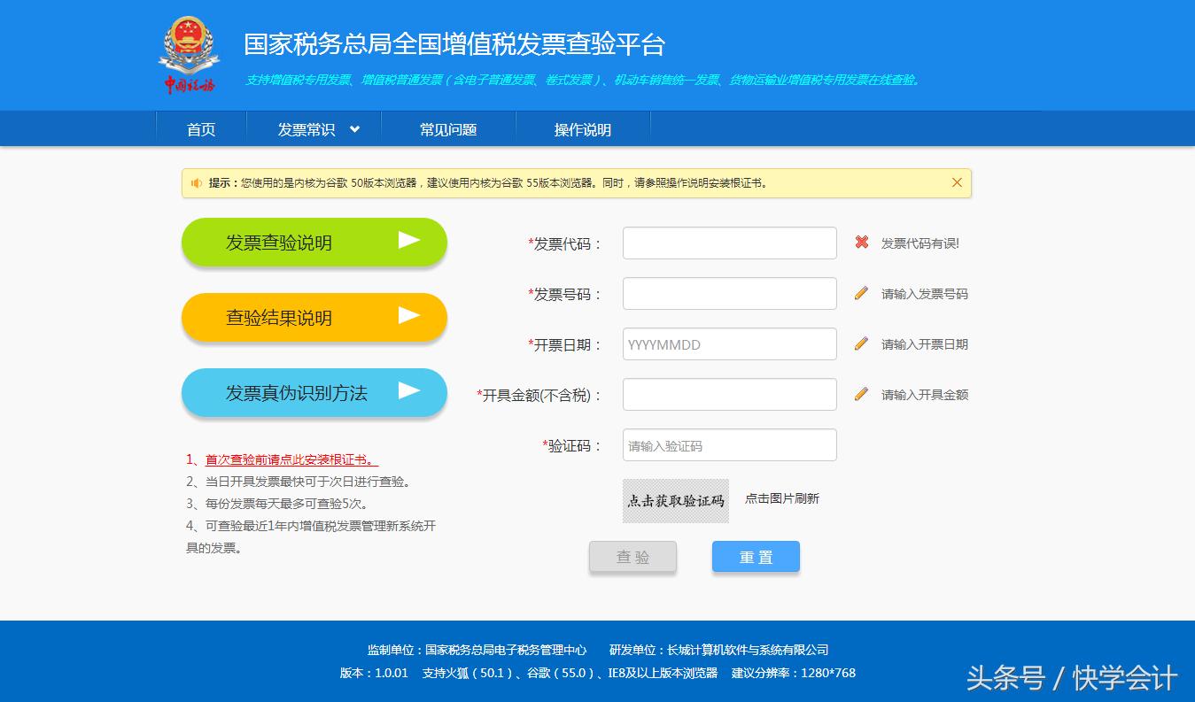Viewport: 1195px width, 702px height.
Task: Open the 操作说明 navigation tab
Action: tap(581, 128)
